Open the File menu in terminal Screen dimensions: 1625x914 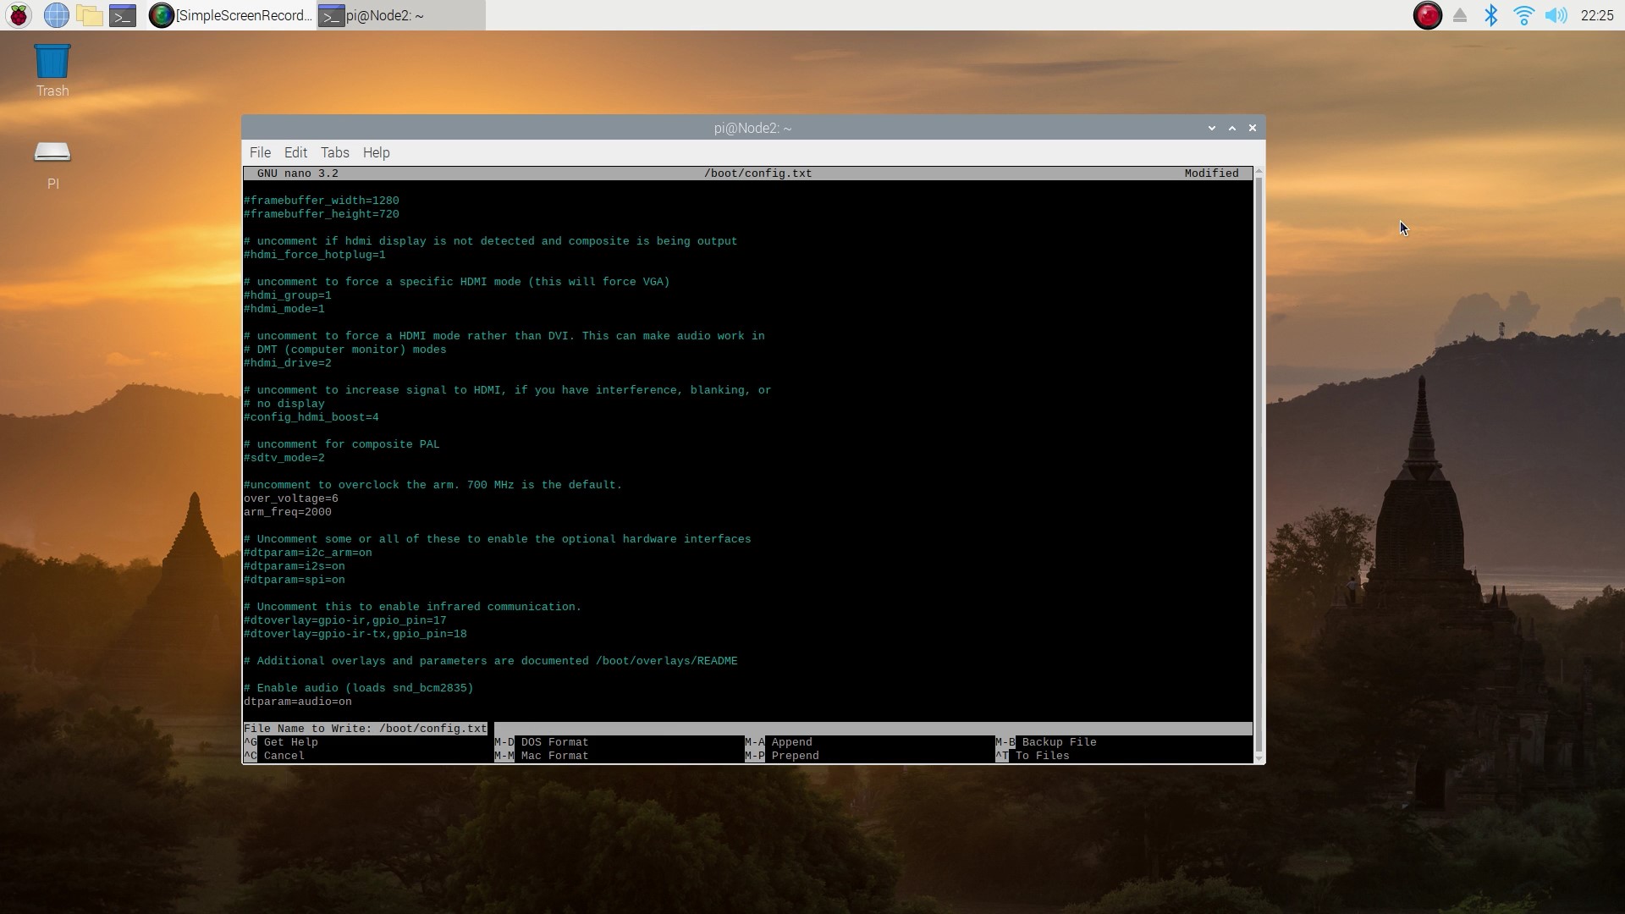[x=260, y=152]
